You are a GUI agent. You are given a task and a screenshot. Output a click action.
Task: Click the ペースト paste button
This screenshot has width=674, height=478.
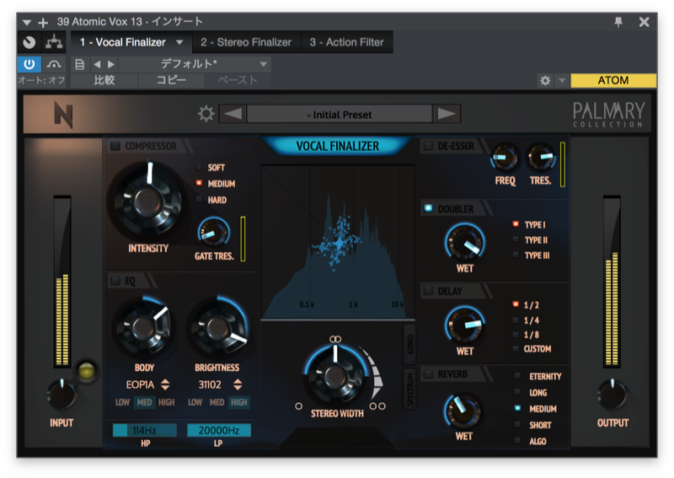point(238,80)
